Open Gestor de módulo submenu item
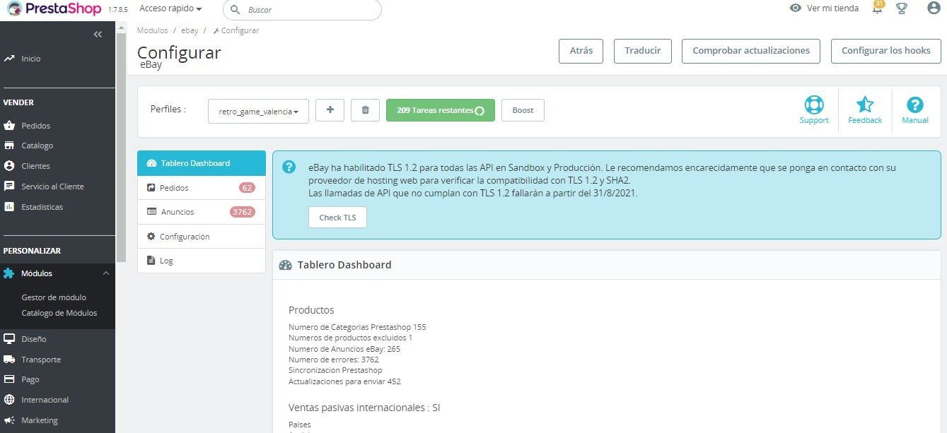Image resolution: width=947 pixels, height=433 pixels. [x=54, y=297]
